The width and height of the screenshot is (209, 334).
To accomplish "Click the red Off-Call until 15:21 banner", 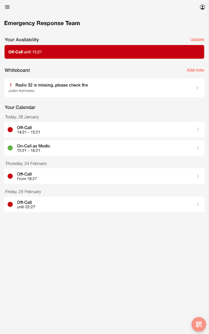I will point(104,52).
